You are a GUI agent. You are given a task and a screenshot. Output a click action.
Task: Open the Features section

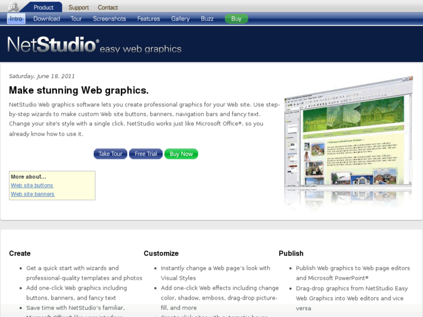pyautogui.click(x=148, y=19)
